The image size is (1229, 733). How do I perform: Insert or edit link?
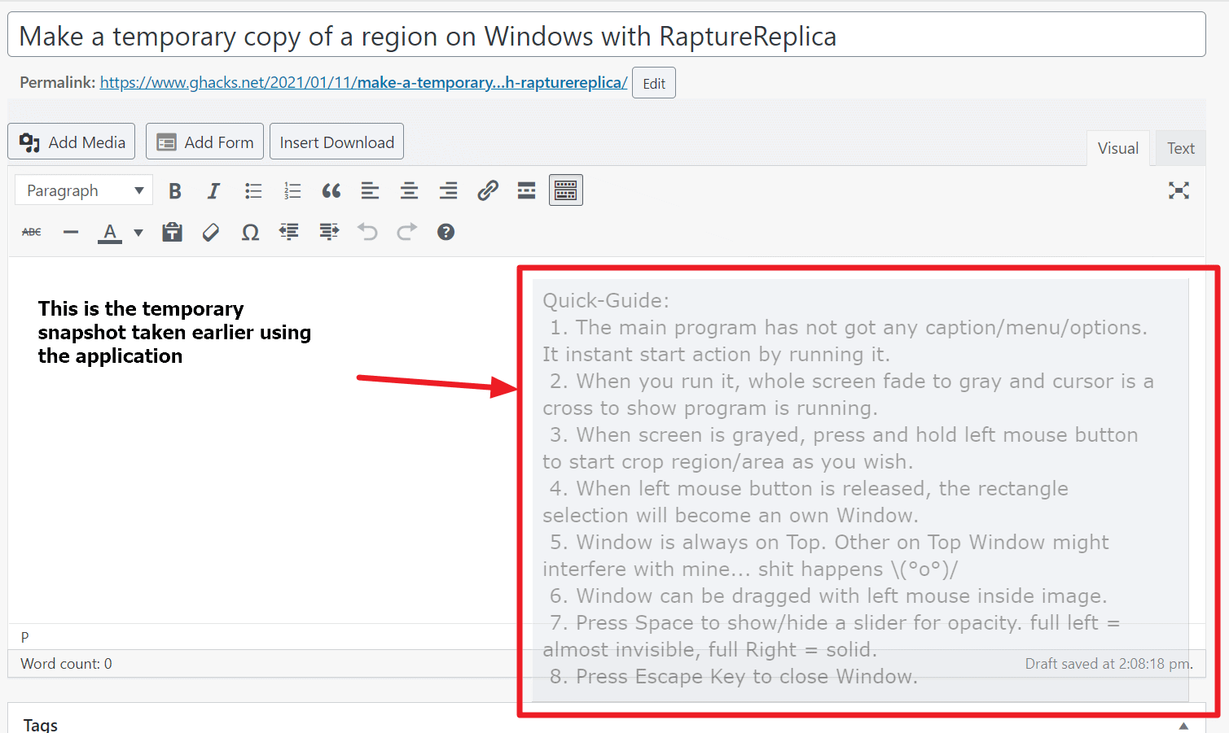(x=488, y=191)
